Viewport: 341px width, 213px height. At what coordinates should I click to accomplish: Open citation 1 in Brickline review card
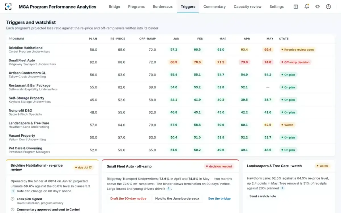13,191
